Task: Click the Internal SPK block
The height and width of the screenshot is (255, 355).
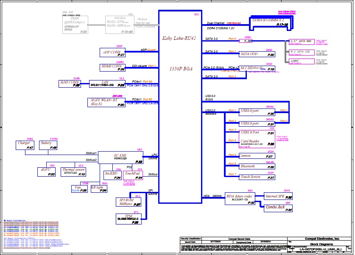Action: click(278, 196)
